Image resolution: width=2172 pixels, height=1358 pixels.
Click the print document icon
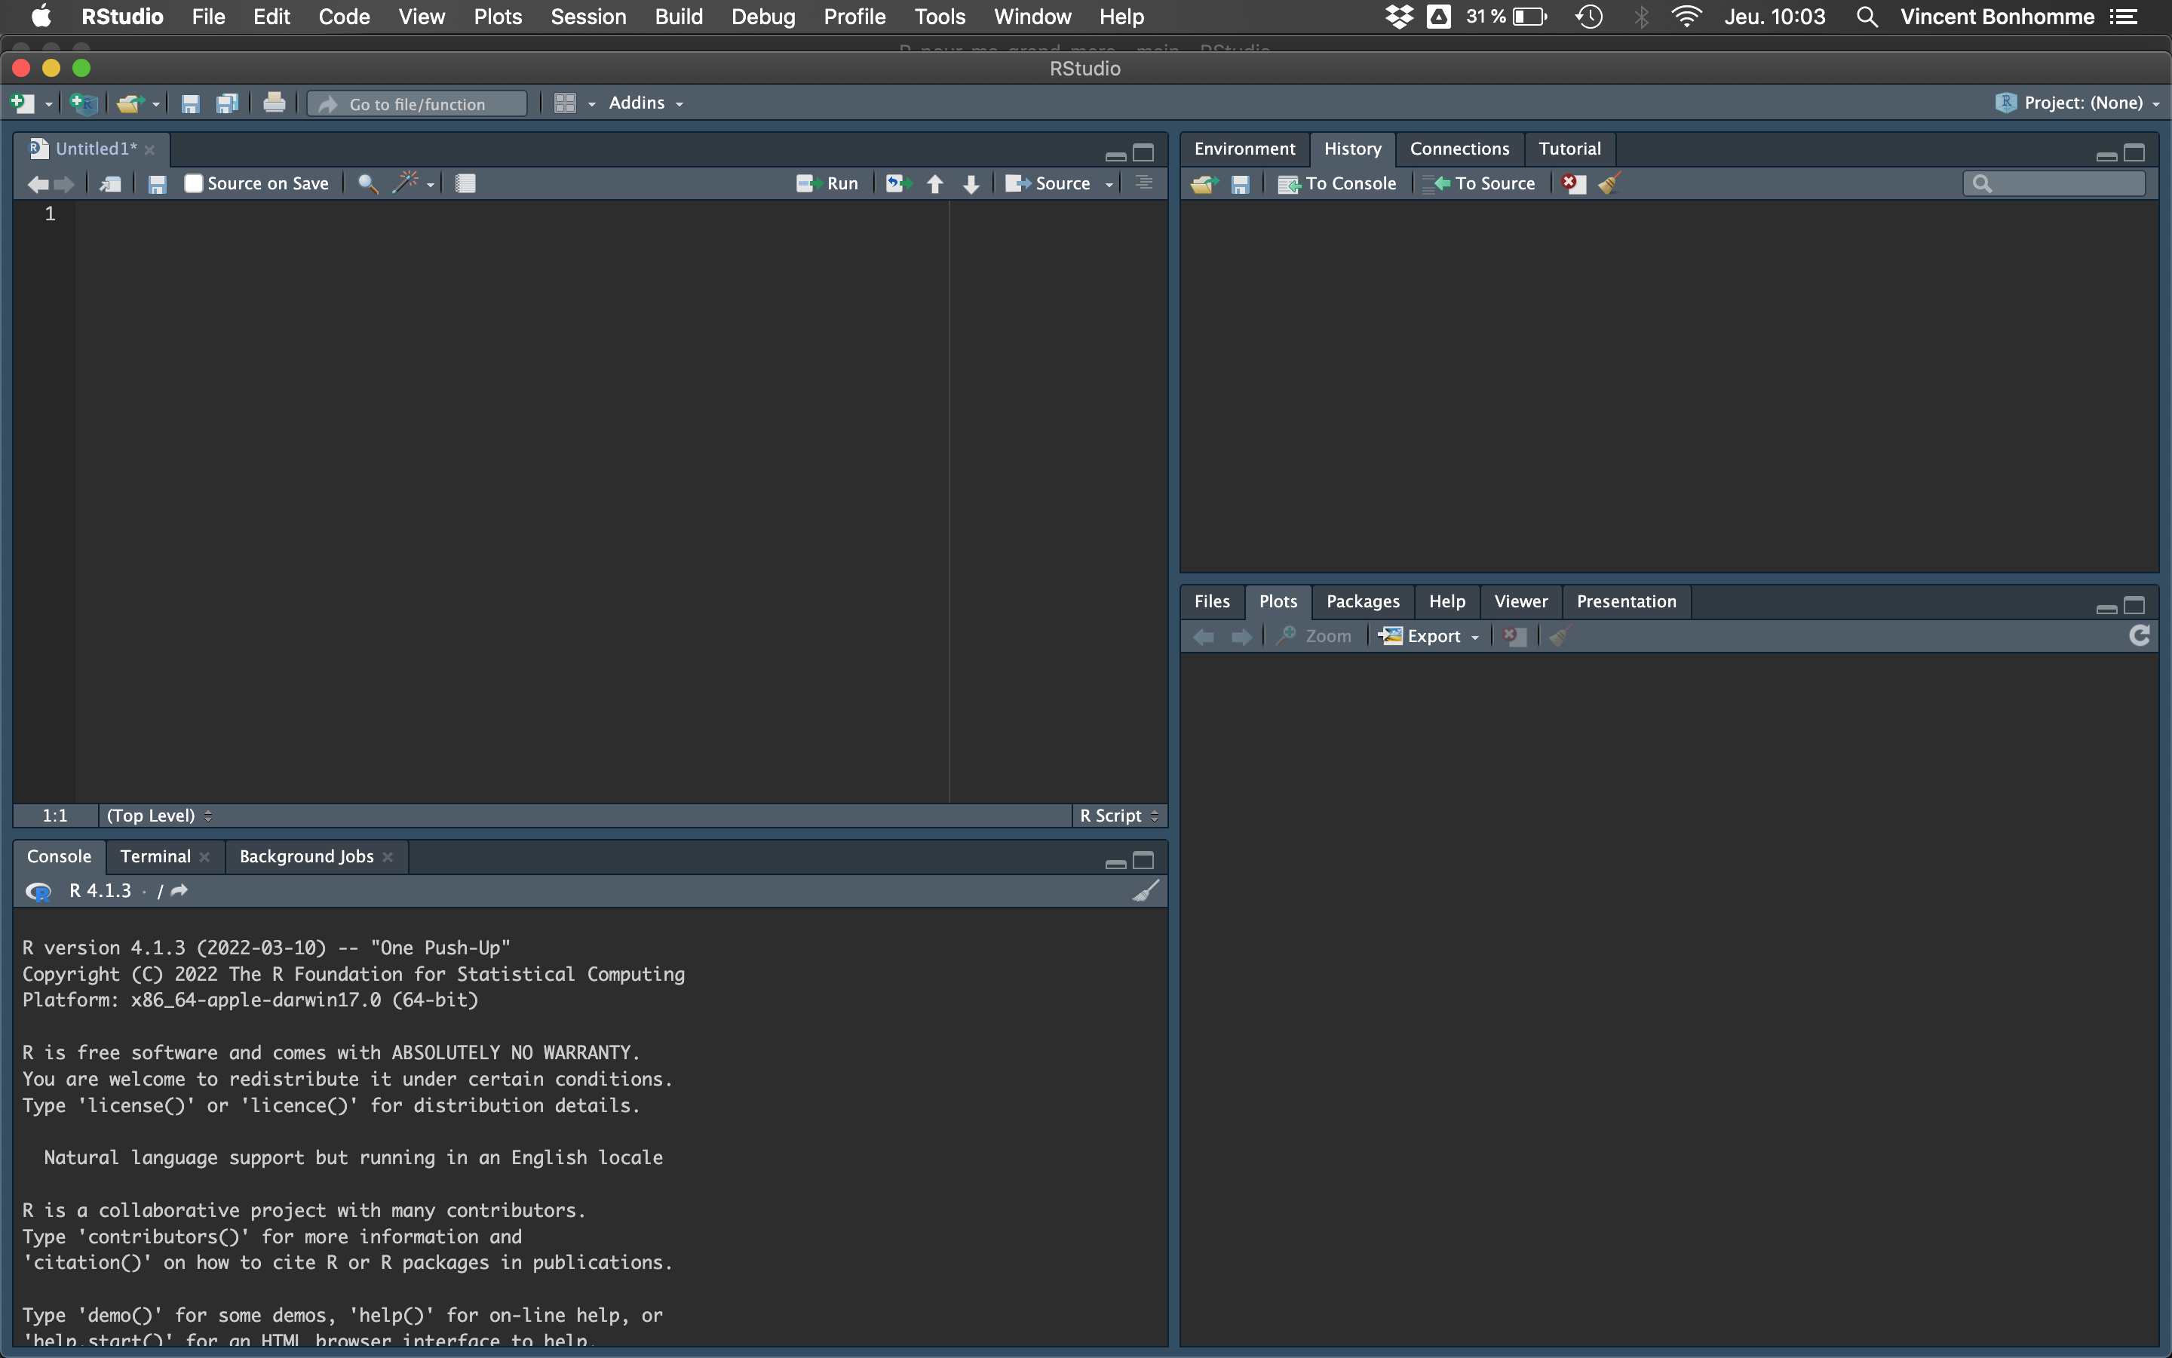274,103
